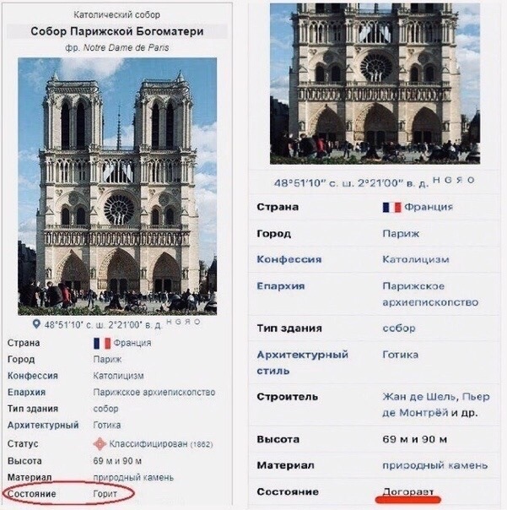Open Классифицирован status link
507x510 pixels.
pos(148,444)
